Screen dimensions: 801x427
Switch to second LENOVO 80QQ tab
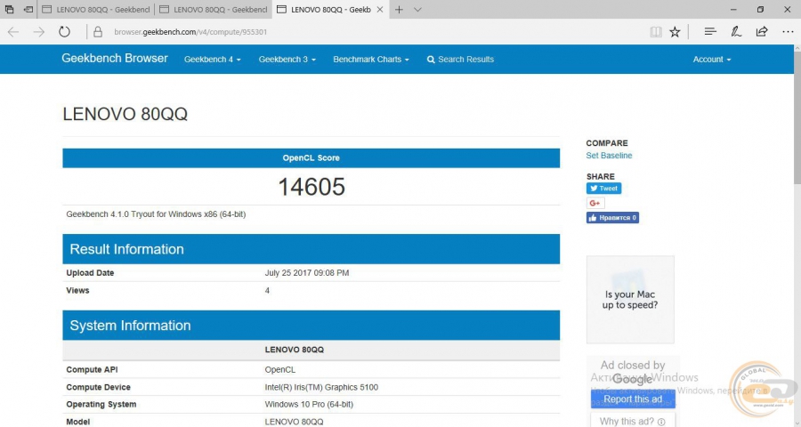click(214, 9)
